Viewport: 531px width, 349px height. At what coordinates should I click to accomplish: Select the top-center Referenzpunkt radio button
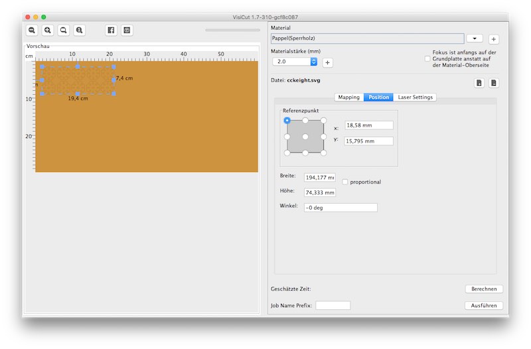[x=305, y=120]
